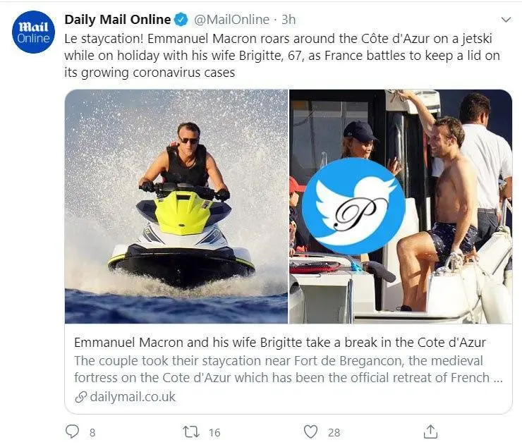Open the Daily Mail Online profile name

point(118,20)
